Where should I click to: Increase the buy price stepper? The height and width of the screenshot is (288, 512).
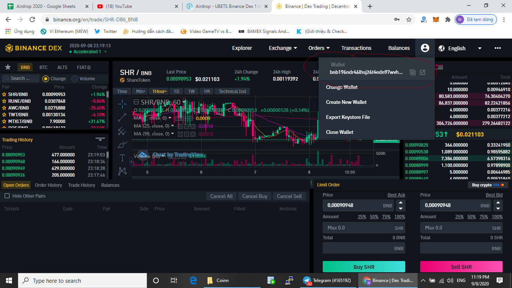pos(401,202)
